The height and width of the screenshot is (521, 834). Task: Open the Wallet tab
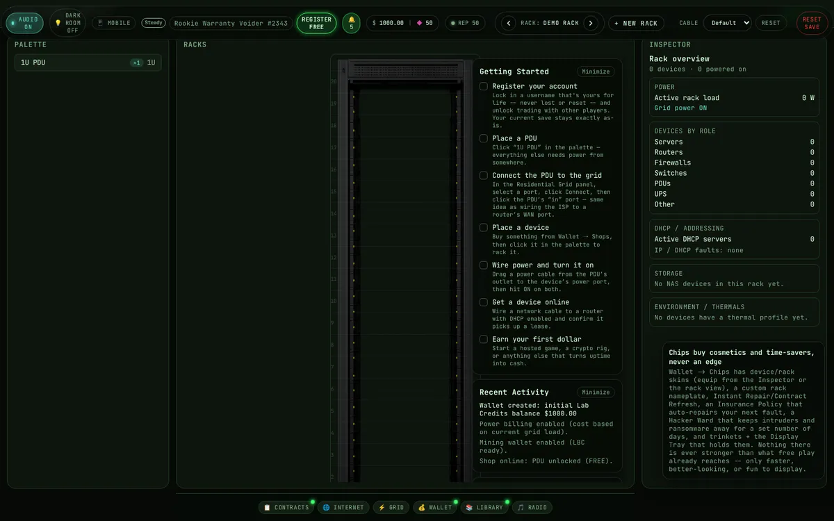coord(435,508)
